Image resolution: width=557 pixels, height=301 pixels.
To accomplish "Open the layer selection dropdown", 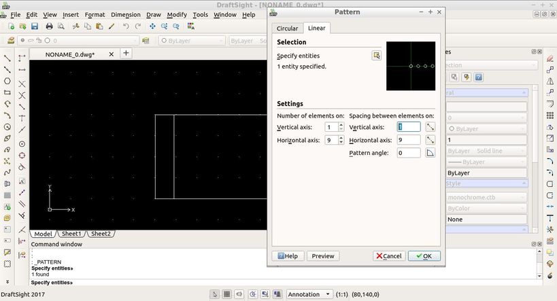I will (x=78, y=41).
